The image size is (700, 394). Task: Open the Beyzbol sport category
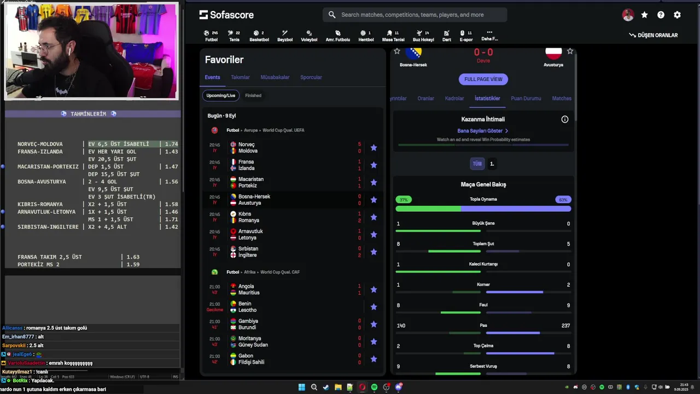point(285,36)
